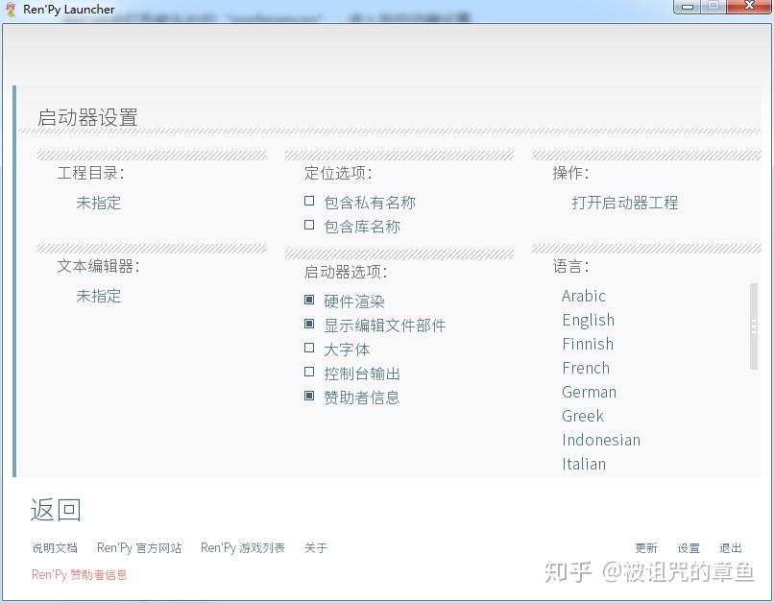Click 未指定 under 文本编辑器
Screen dimensions: 774x603
pos(99,296)
